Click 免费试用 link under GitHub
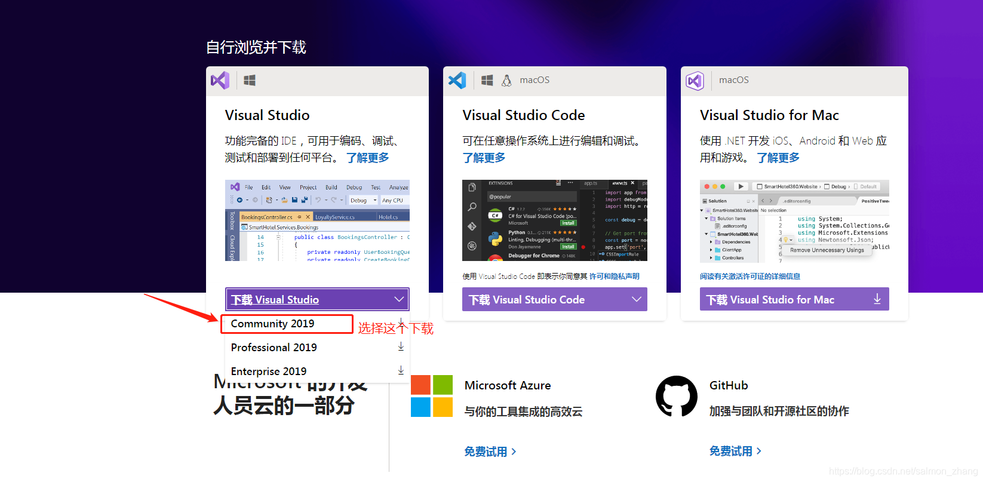 [x=735, y=451]
